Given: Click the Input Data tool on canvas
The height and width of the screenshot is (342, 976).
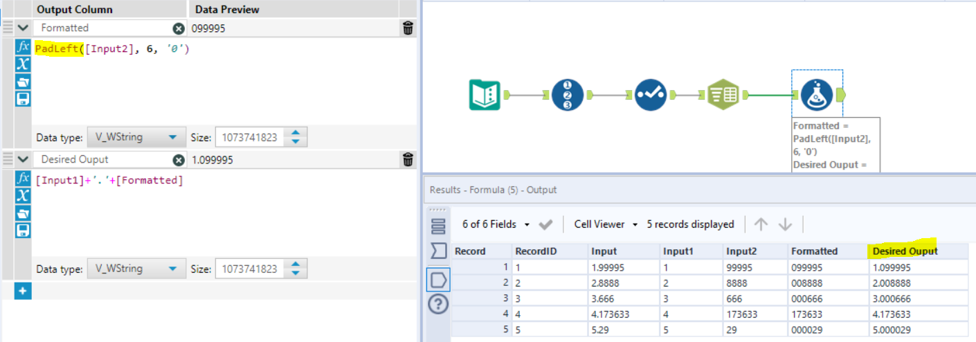Looking at the screenshot, I should tap(485, 95).
